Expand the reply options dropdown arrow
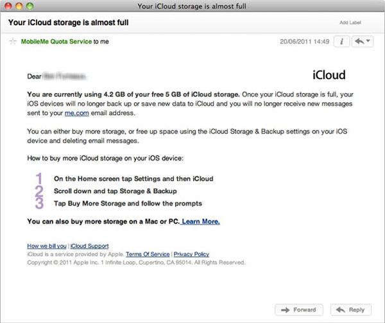385x323 pixels. pyautogui.click(x=368, y=40)
